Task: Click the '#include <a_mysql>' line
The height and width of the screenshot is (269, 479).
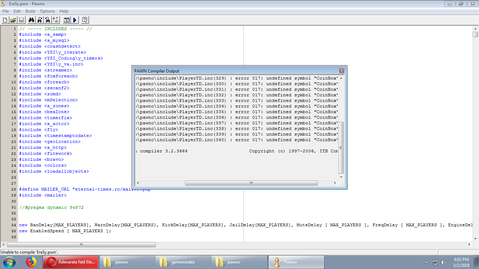Action: [x=44, y=40]
